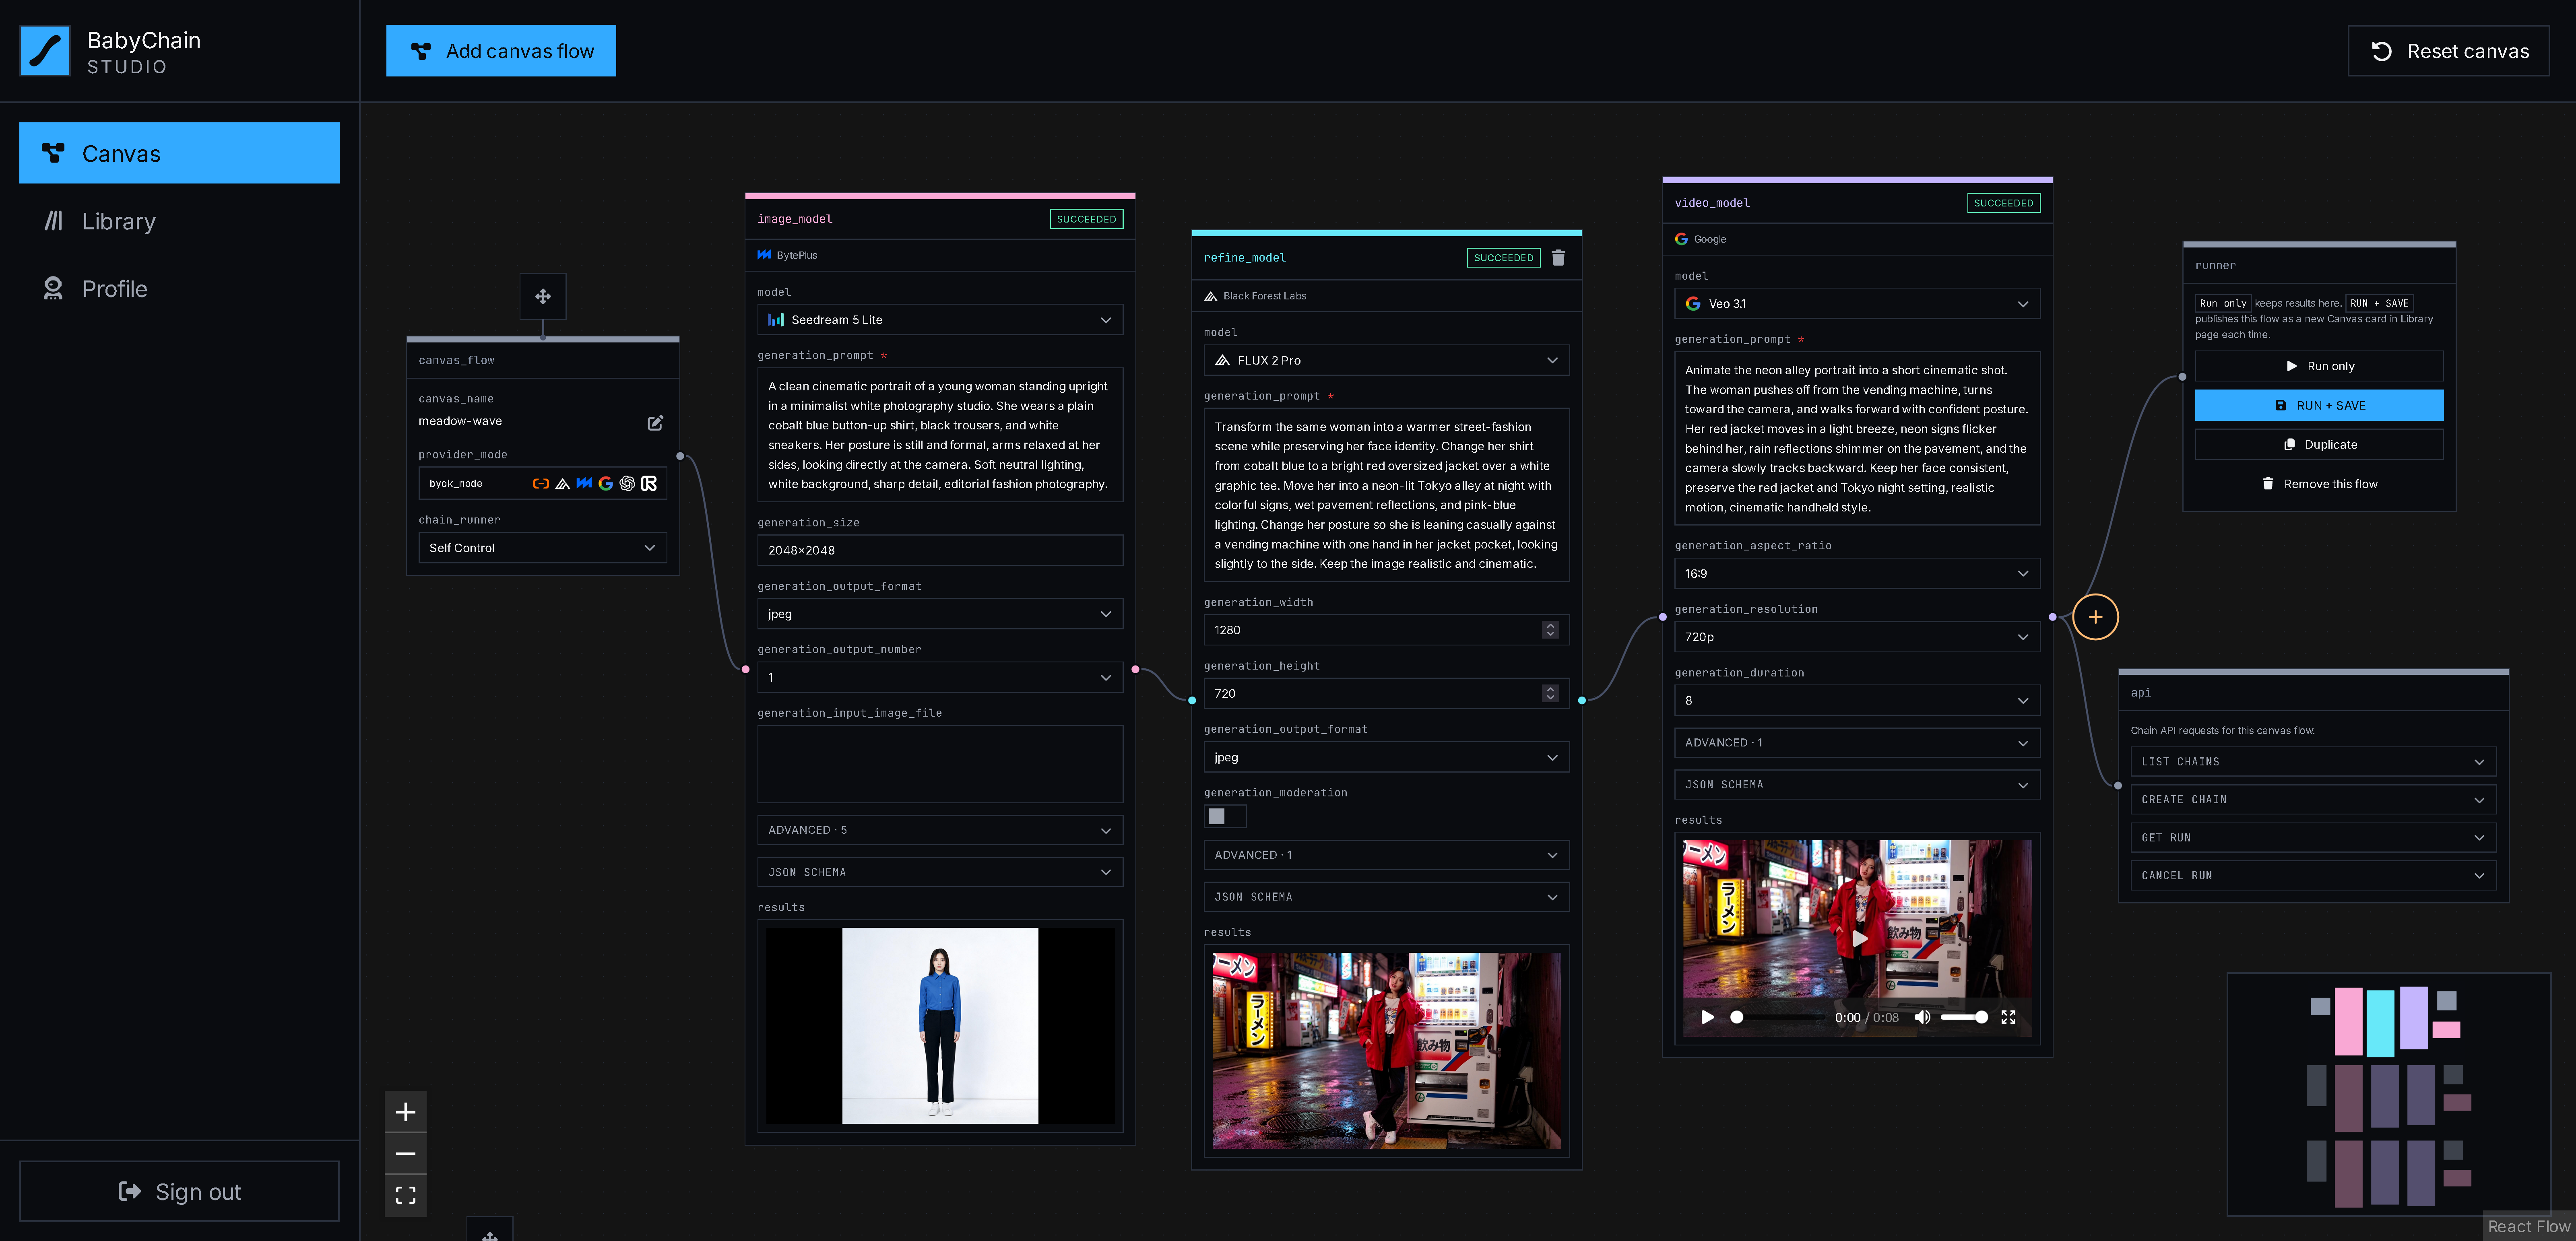Open image_model generation_output_number dropdown
Image resolution: width=2576 pixels, height=1241 pixels.
(x=940, y=678)
